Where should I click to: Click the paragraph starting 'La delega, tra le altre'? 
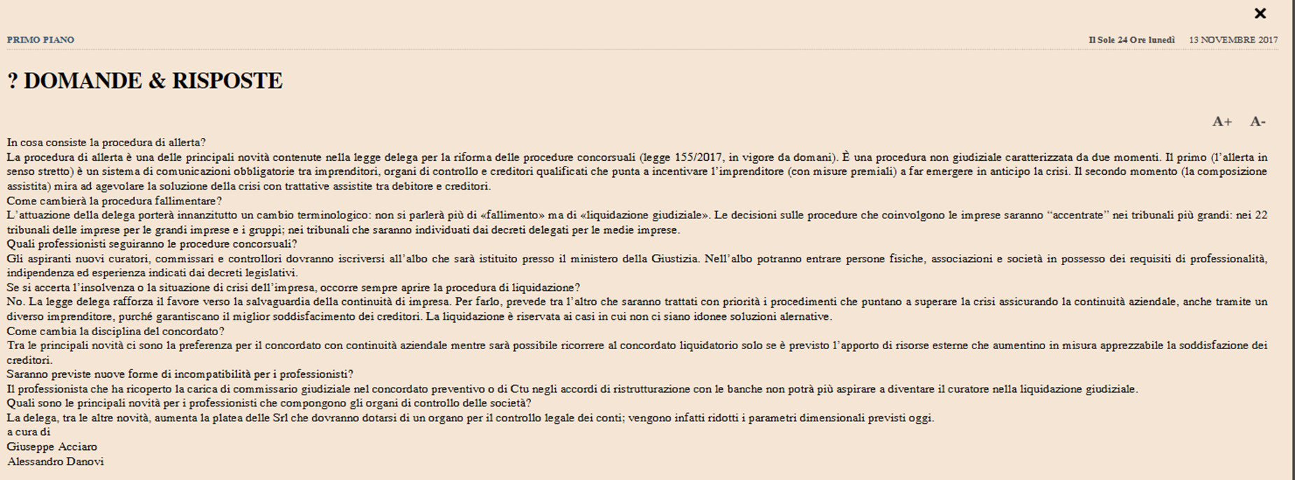(x=470, y=418)
